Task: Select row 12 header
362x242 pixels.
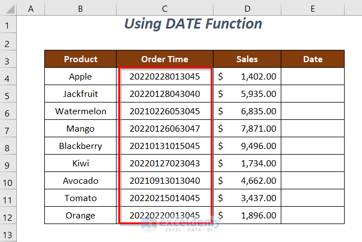Action: (8, 216)
